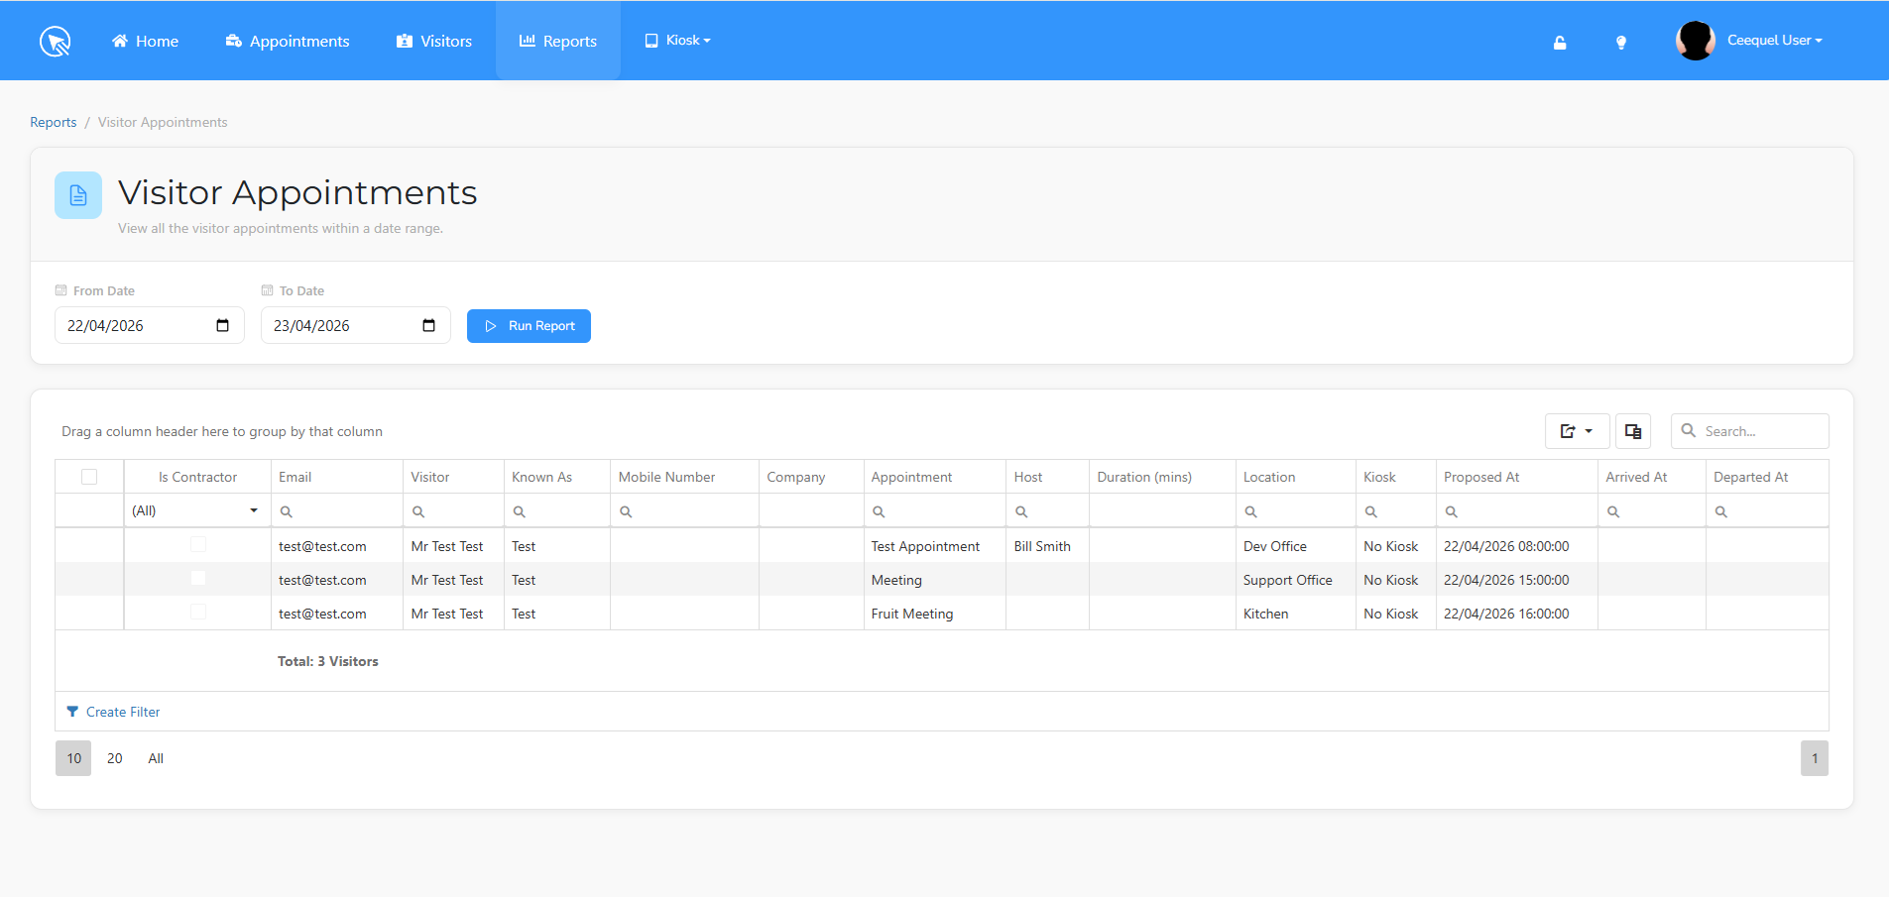1889x897 pixels.
Task: Click the grid Search input field
Action: (1750, 431)
